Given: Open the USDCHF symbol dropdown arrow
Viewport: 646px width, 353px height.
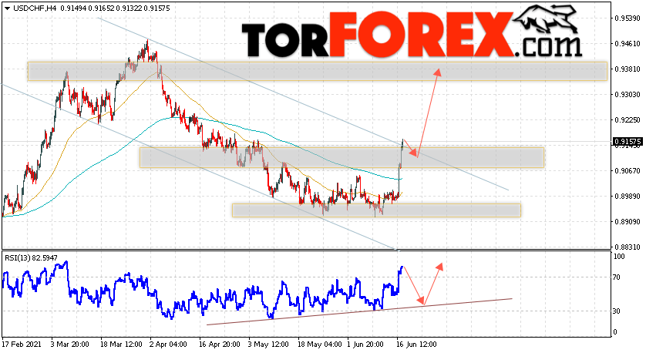Looking at the screenshot, I should coord(7,8).
